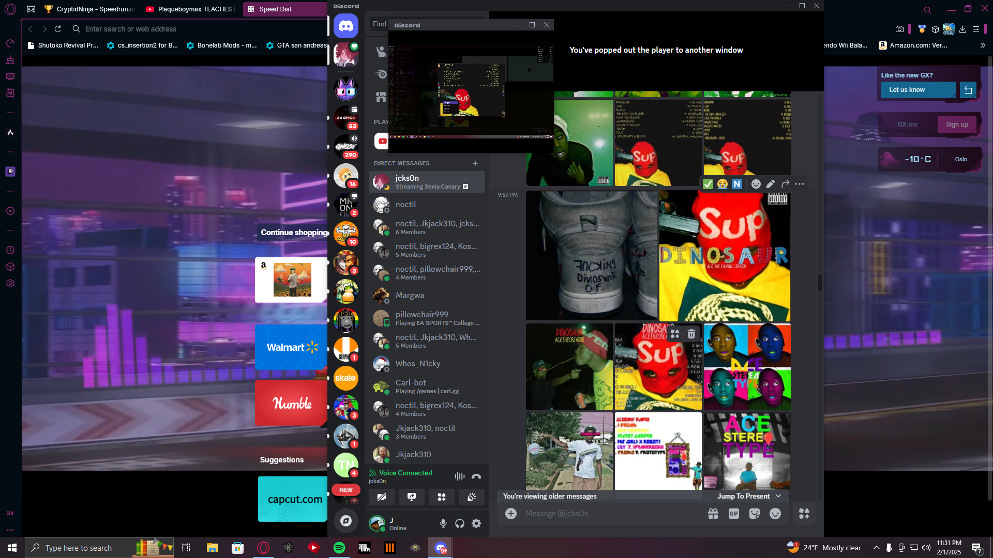Toggle deafen headphones in user panel
Viewport: 993px width, 558px height.
pyautogui.click(x=460, y=523)
